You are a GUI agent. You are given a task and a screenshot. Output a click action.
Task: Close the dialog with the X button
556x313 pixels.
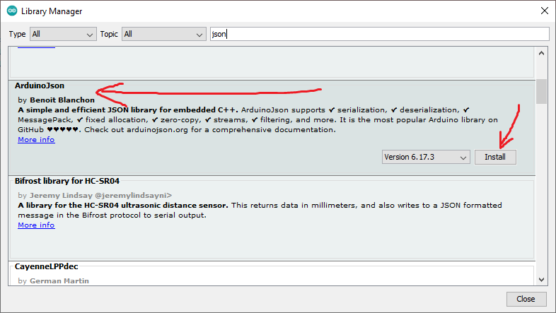click(545, 11)
